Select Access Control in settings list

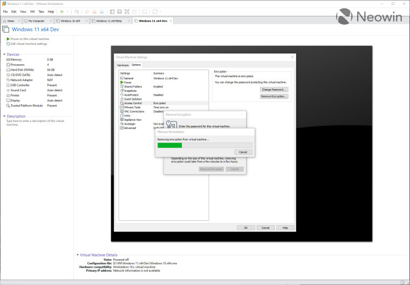click(x=163, y=103)
